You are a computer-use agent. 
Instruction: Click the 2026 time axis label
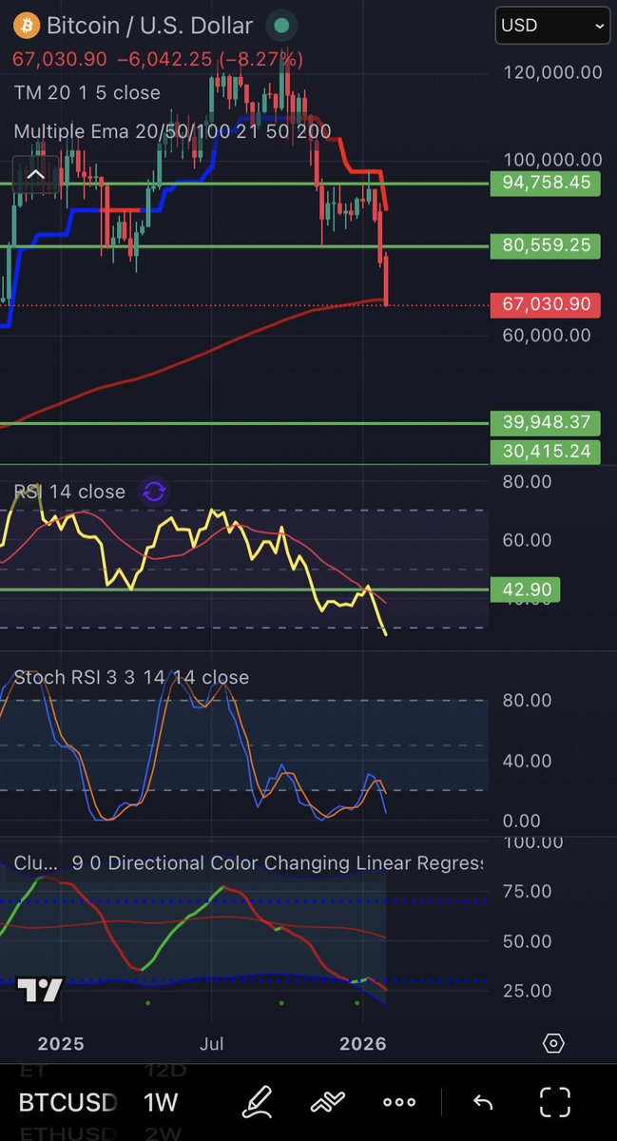point(362,1043)
